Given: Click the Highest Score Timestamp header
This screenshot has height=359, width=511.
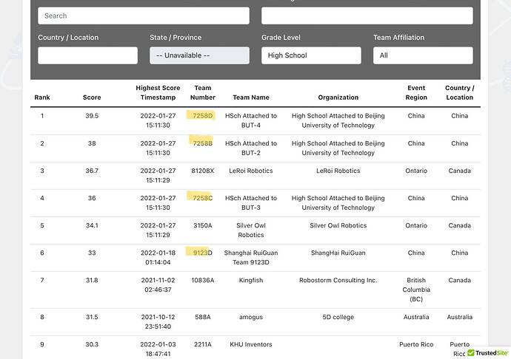Looking at the screenshot, I should click(158, 92).
